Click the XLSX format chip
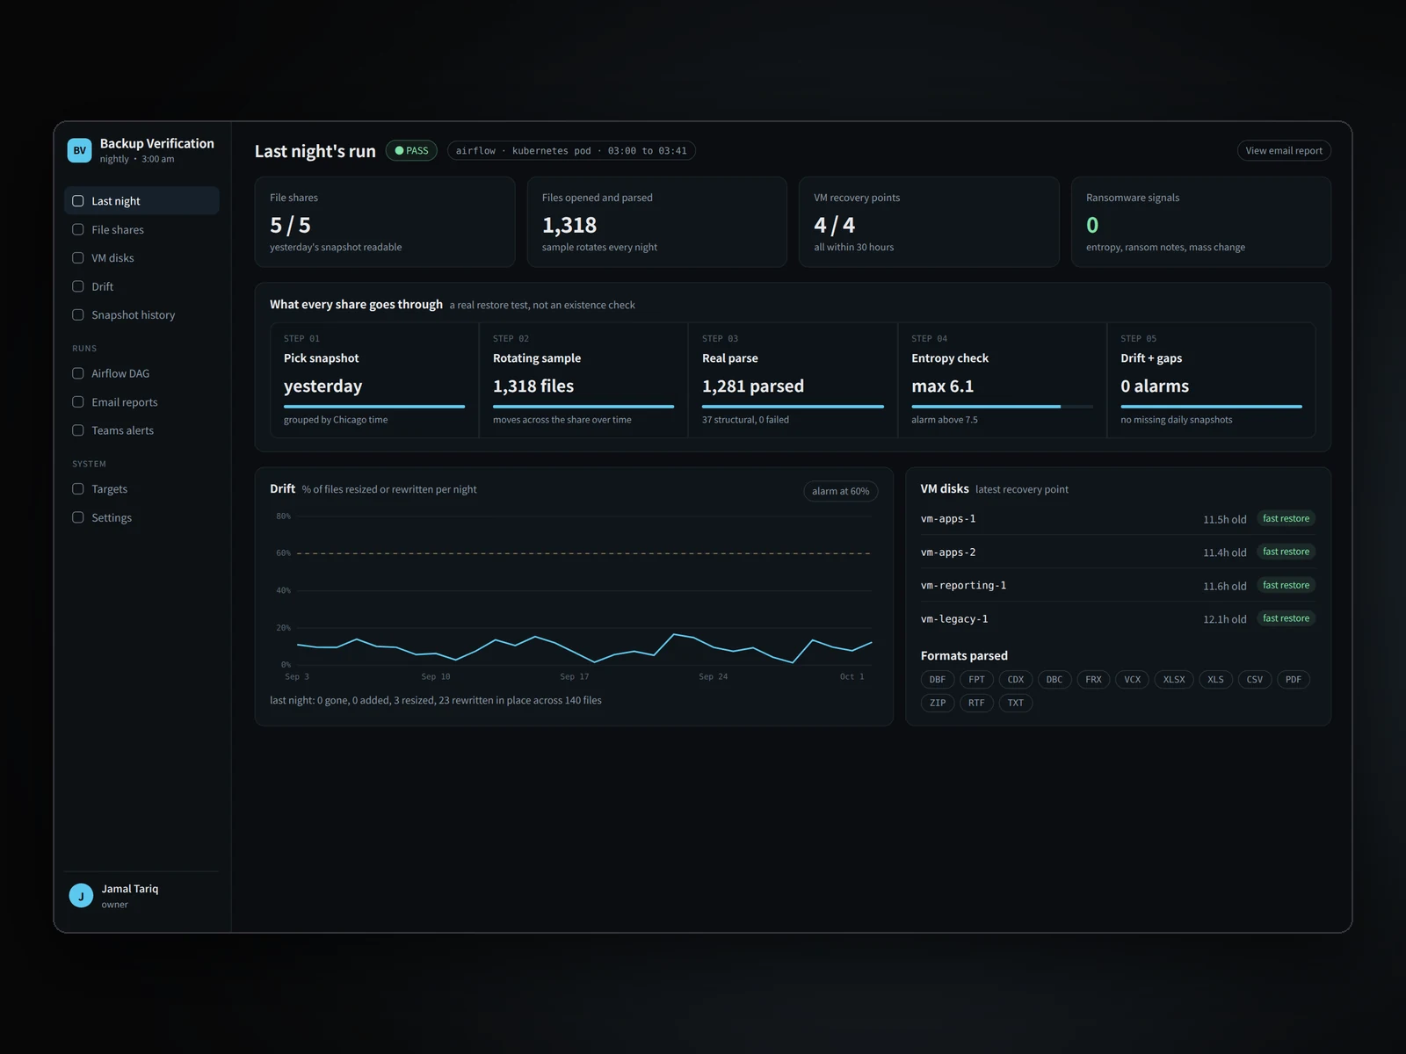 tap(1174, 680)
